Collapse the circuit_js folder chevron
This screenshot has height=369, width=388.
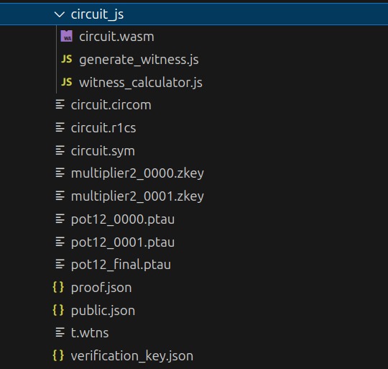(60, 14)
